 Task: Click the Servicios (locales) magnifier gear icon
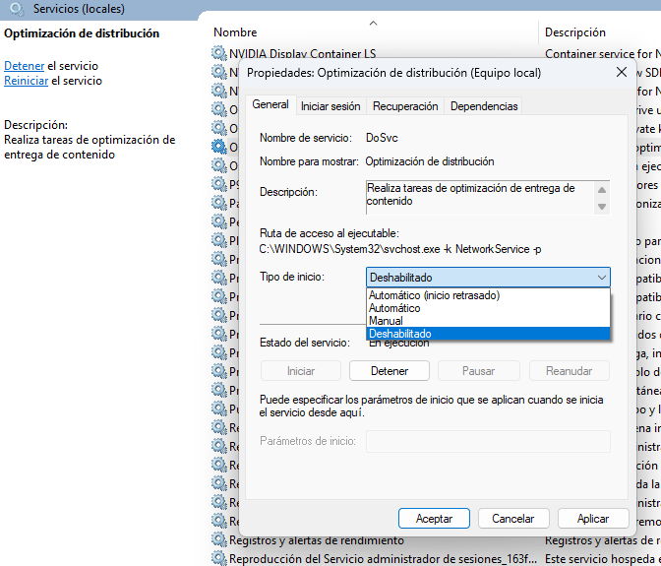[17, 9]
